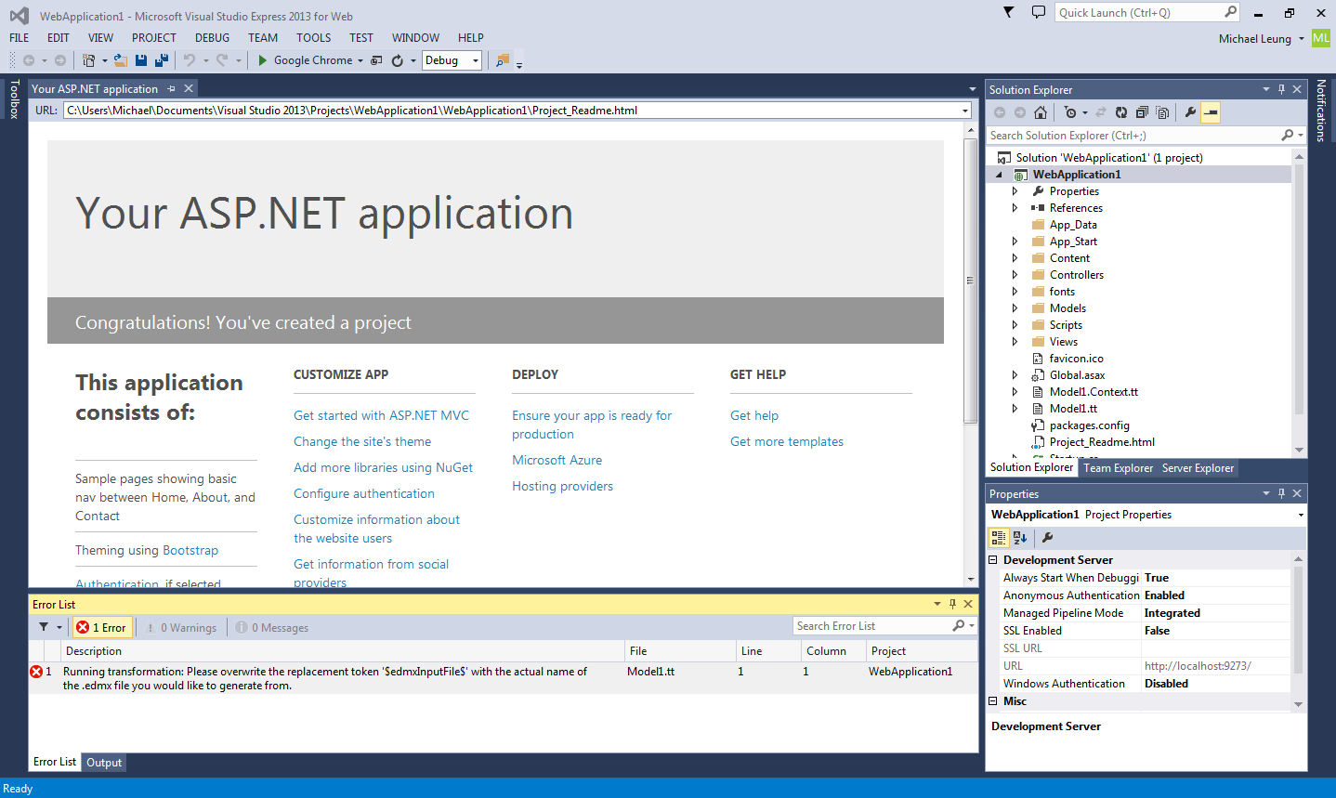
Task: Open the Microsoft Azure link
Action: [x=557, y=460]
